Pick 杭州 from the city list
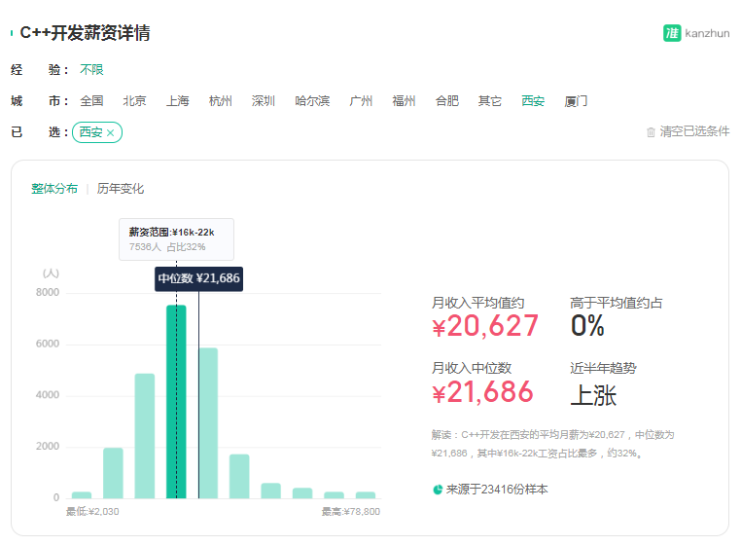The height and width of the screenshot is (546, 741). pyautogui.click(x=221, y=101)
